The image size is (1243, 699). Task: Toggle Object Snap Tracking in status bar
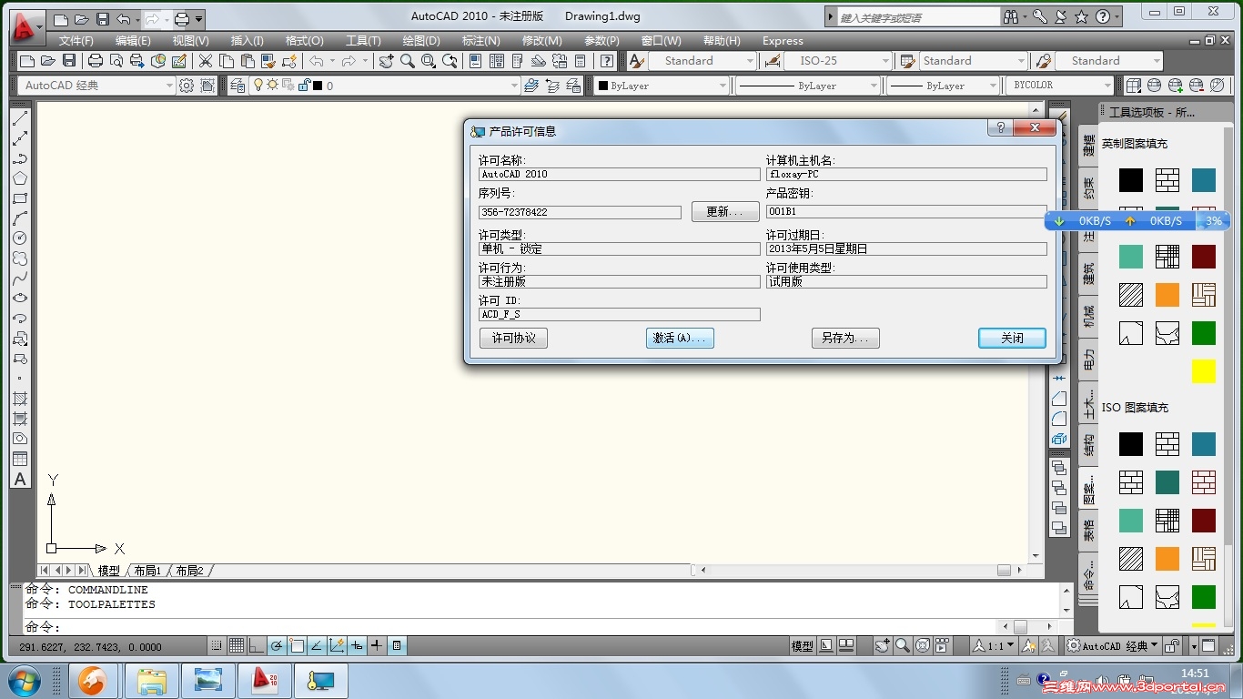(317, 646)
